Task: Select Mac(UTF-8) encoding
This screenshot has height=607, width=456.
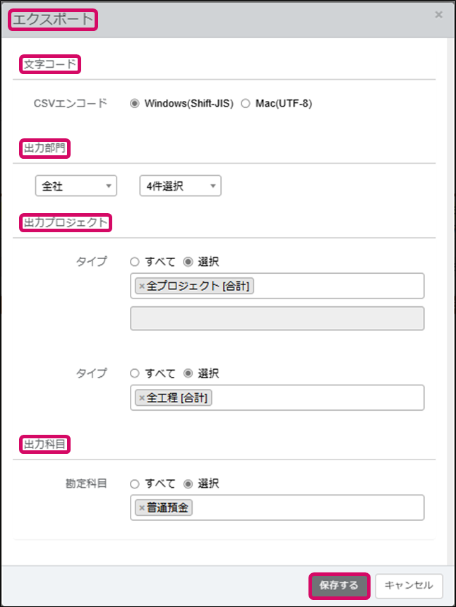Action: 246,104
